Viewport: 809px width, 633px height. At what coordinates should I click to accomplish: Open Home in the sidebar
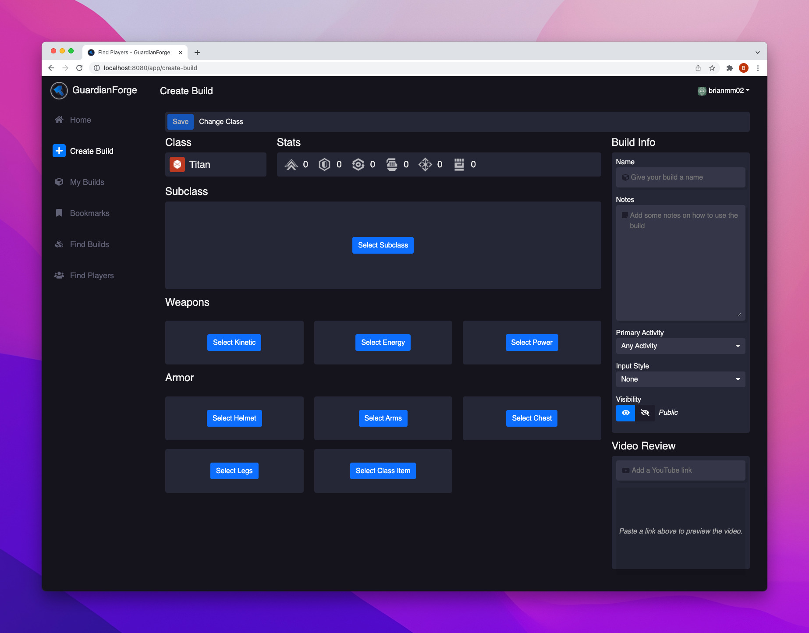click(x=81, y=120)
